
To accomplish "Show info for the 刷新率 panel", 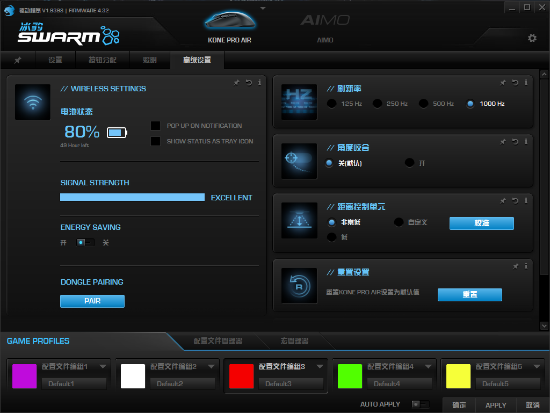I will [x=526, y=83].
